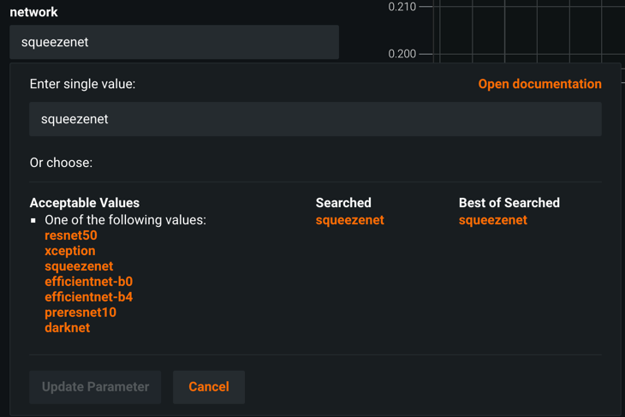
Task: Click the network parameter field showing squeezenet
Action: click(x=174, y=42)
